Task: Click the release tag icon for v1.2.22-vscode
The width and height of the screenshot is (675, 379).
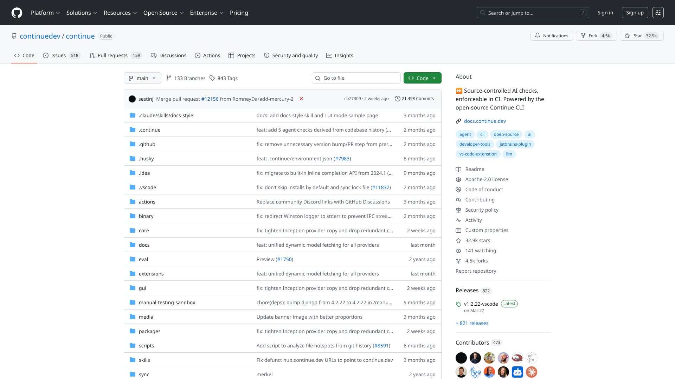Action: click(458, 304)
